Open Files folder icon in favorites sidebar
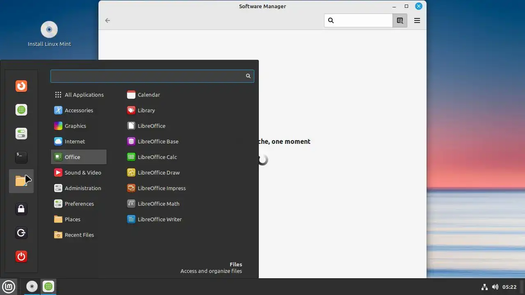525x295 pixels. (x=21, y=181)
